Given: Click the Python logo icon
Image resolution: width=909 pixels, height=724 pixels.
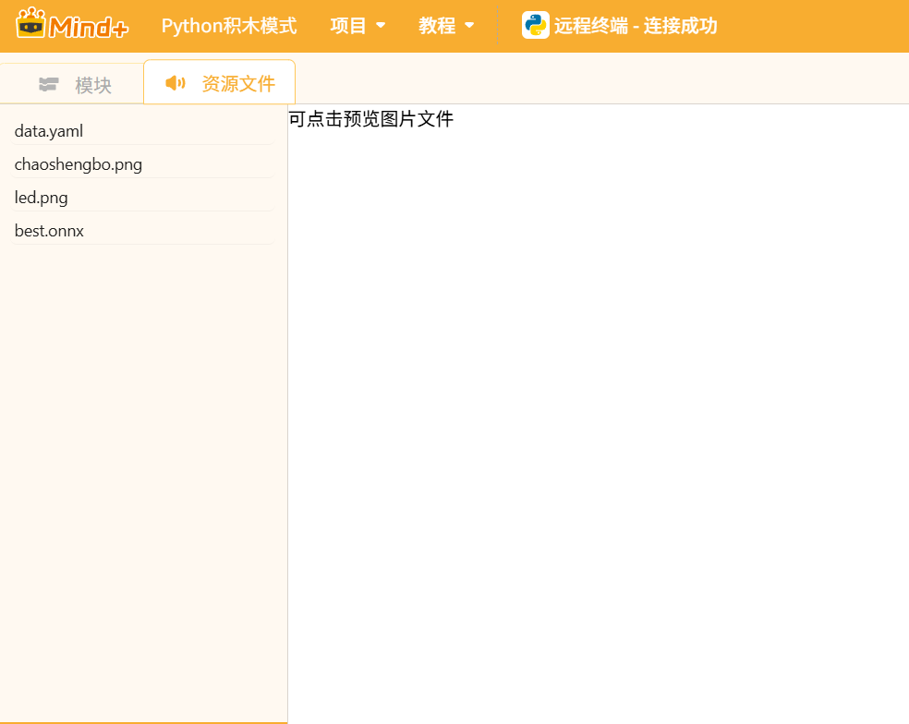Looking at the screenshot, I should (535, 26).
